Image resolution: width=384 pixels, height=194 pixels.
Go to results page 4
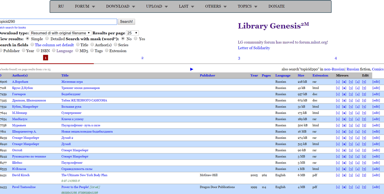click(336, 58)
